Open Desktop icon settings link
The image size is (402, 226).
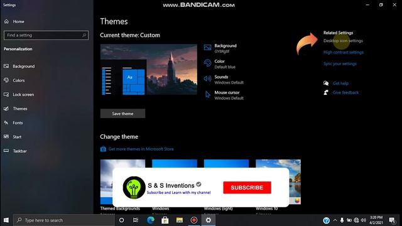pyautogui.click(x=343, y=41)
